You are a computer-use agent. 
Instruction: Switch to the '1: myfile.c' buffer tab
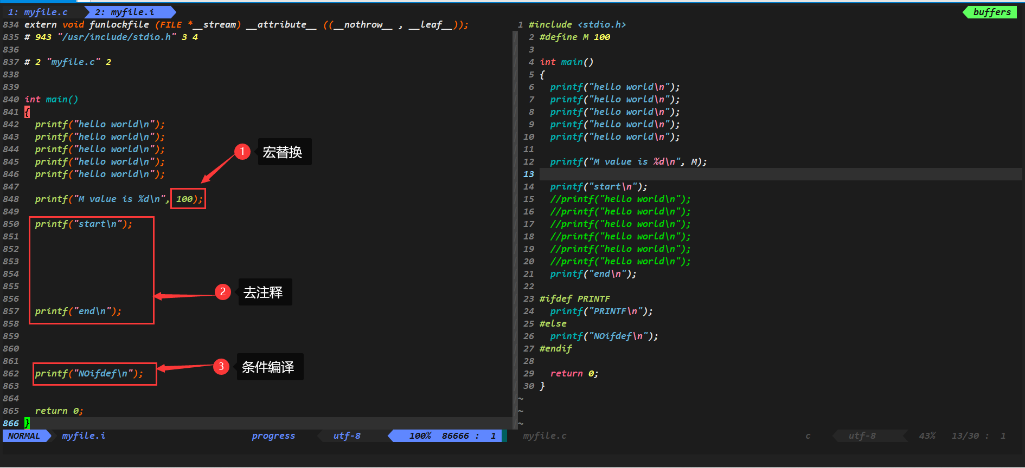click(38, 12)
